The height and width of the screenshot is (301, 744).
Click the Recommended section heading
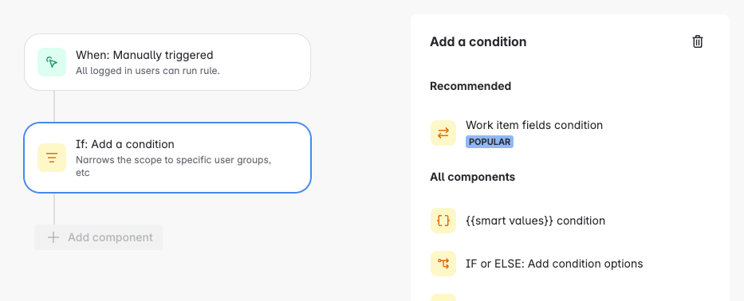(x=470, y=86)
